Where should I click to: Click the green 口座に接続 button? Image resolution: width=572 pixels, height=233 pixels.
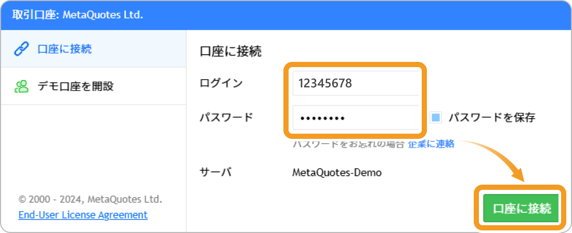(521, 208)
